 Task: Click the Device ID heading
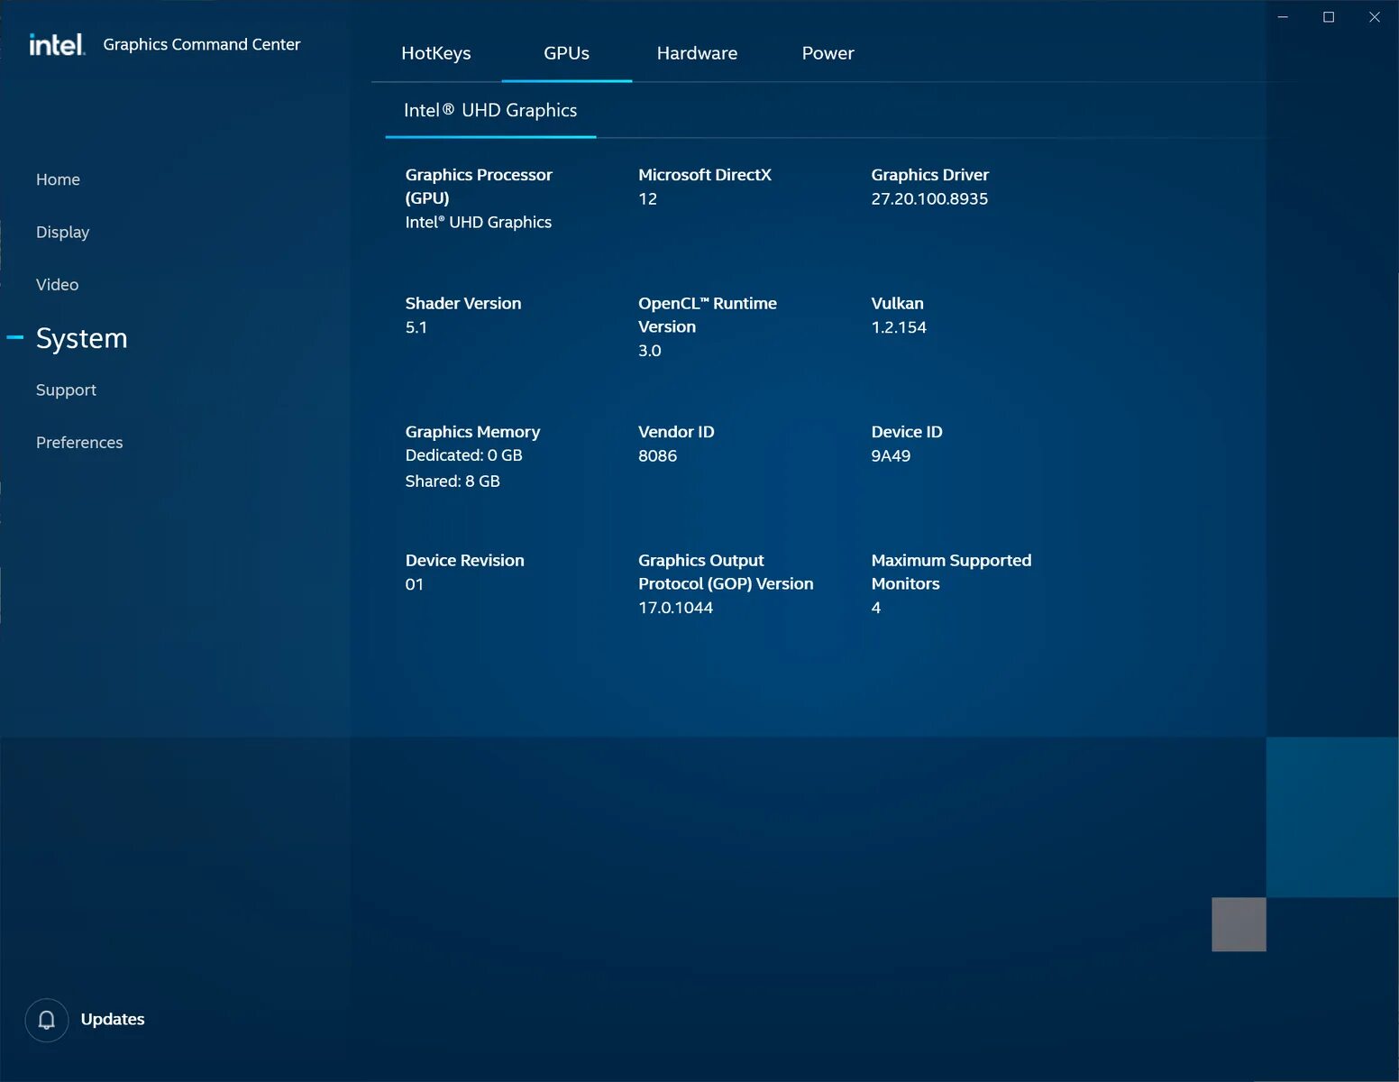907,432
